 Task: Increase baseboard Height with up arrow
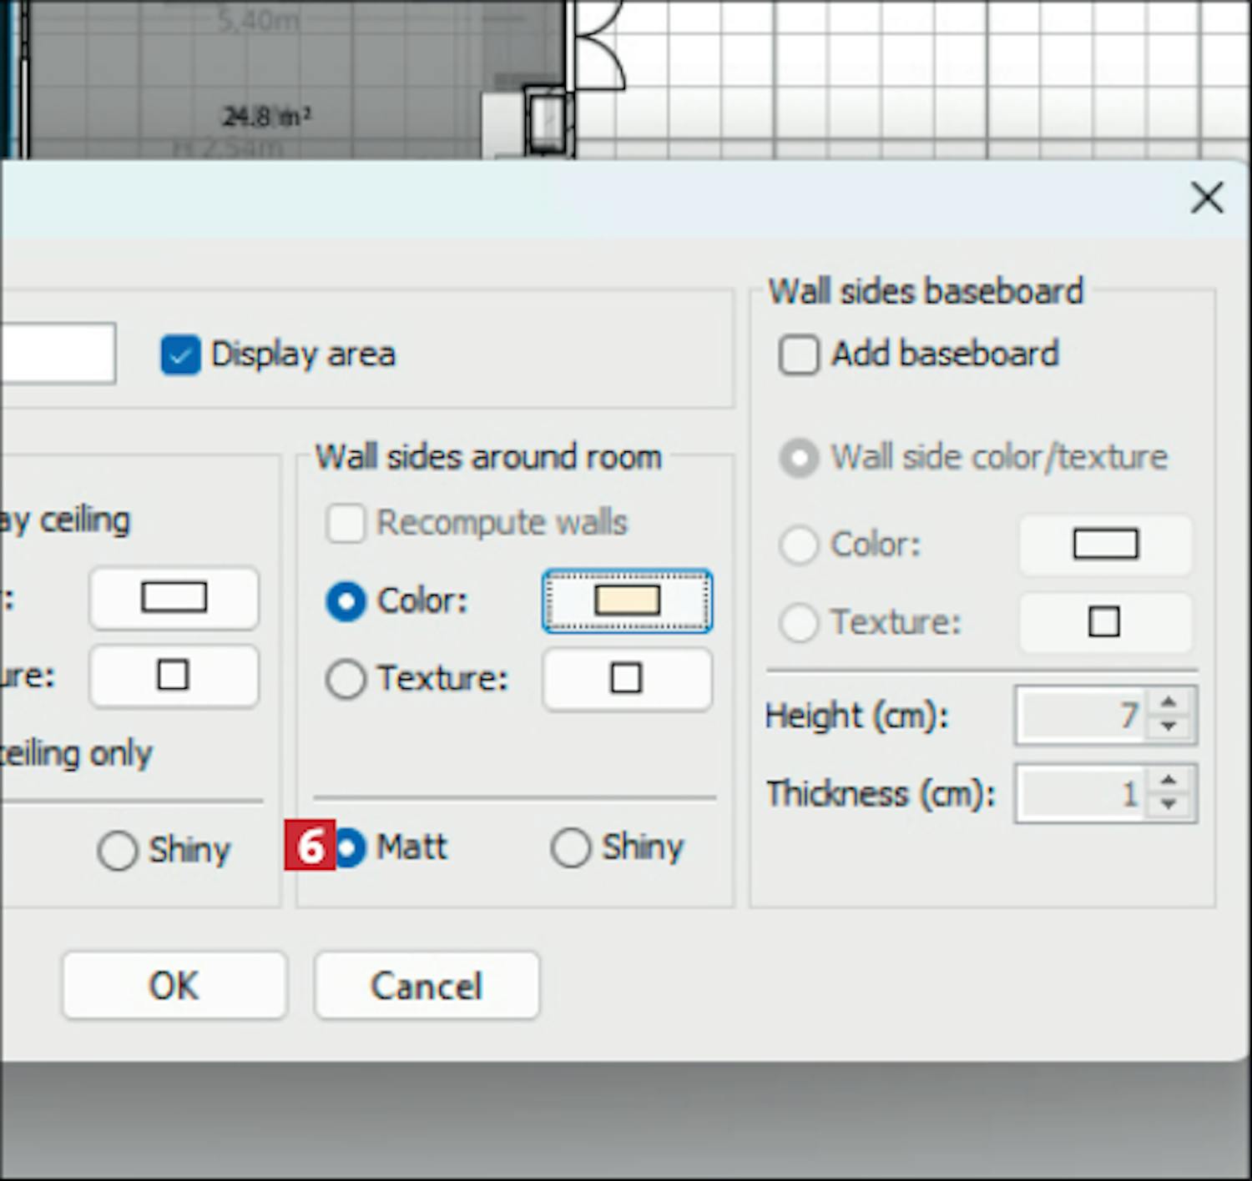pos(1169,703)
